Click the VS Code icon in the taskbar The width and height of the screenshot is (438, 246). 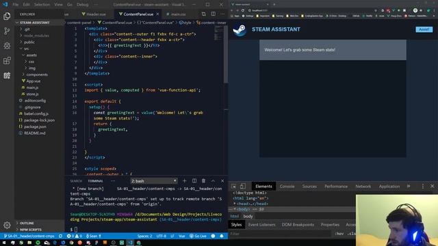click(130, 243)
